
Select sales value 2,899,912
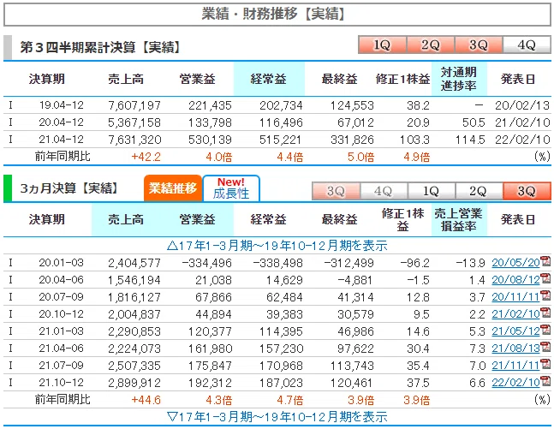[x=134, y=383]
